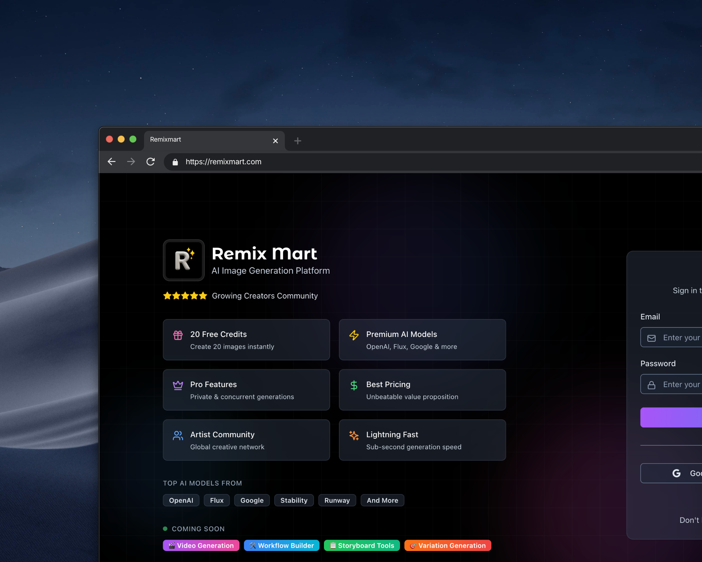Select the OpenAI model tag
This screenshot has width=702, height=562.
click(181, 500)
